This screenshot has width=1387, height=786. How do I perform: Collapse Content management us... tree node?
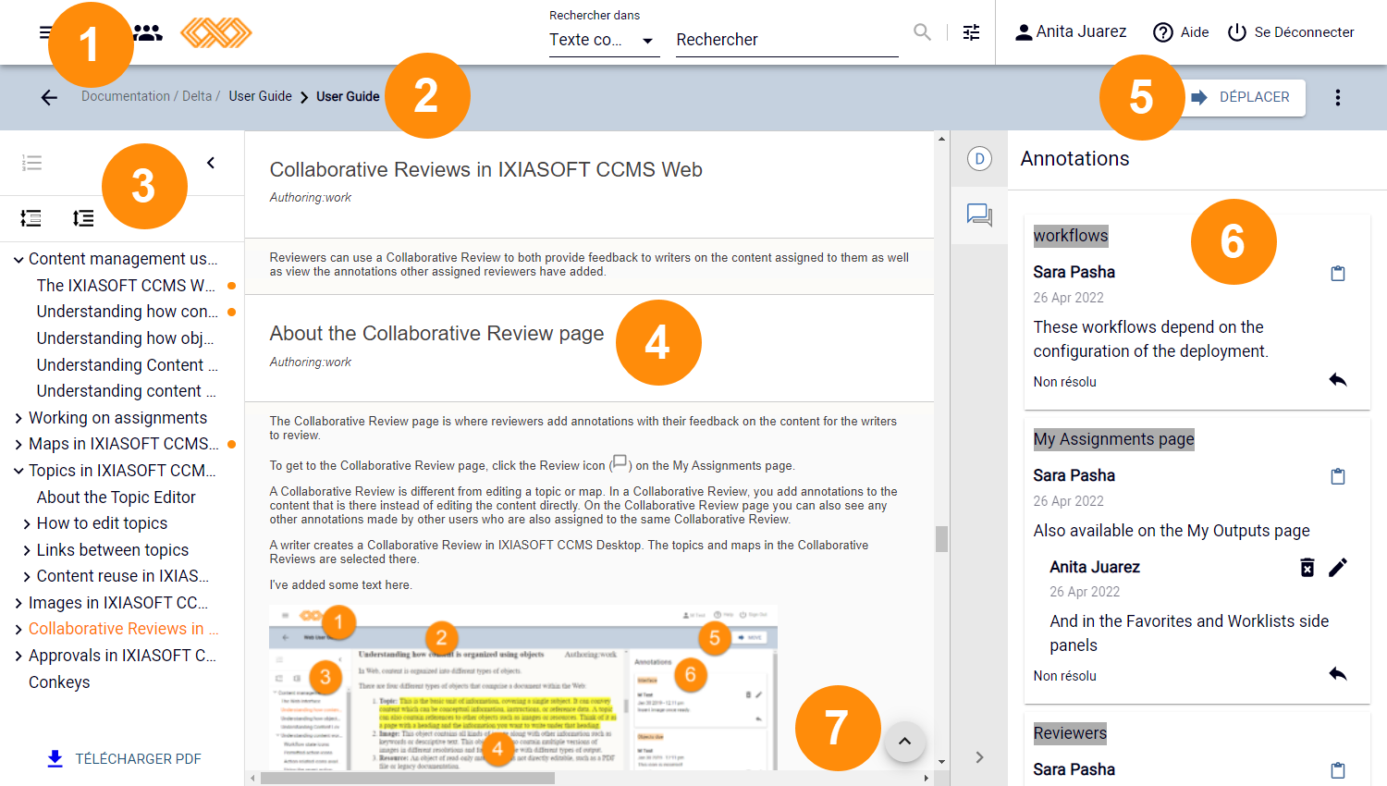pyautogui.click(x=18, y=260)
